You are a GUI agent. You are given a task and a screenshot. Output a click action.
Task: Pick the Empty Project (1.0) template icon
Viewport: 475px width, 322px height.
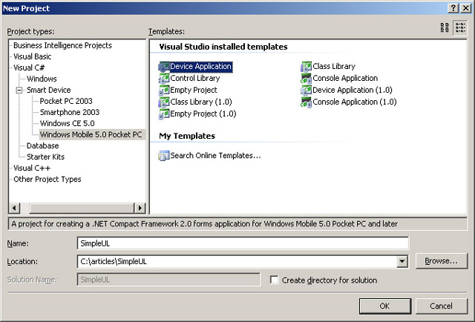164,114
